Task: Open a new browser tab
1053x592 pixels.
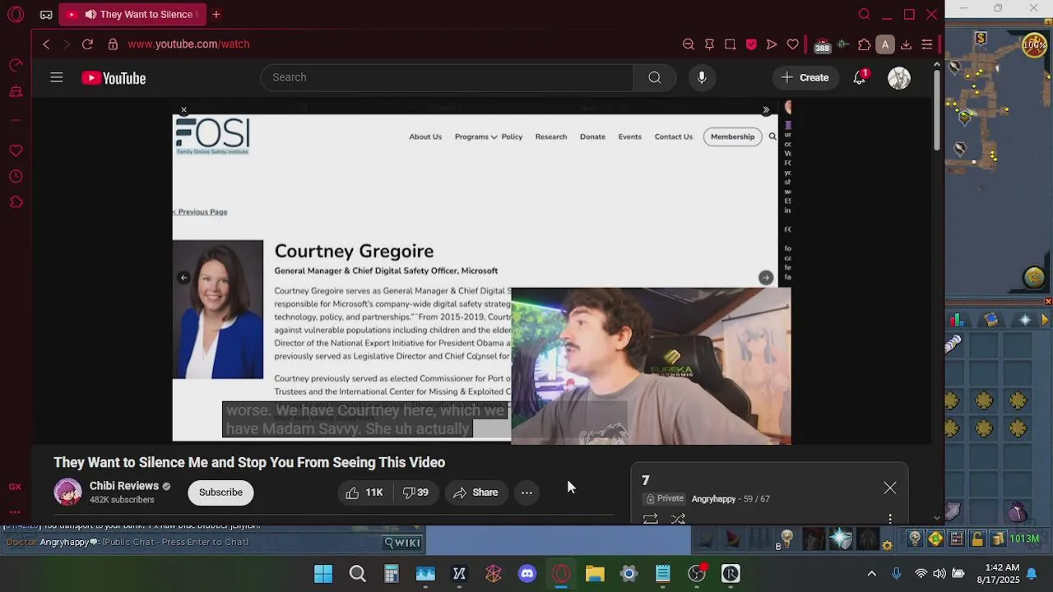Action: pos(216,14)
